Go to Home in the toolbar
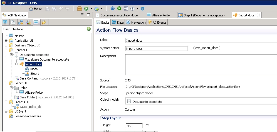 [35, 8]
